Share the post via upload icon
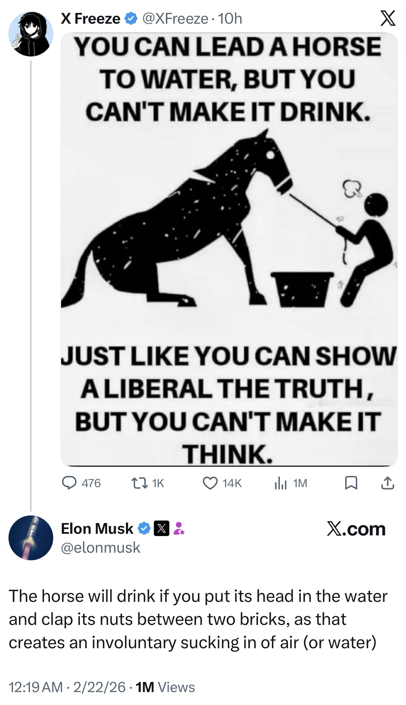 387,483
